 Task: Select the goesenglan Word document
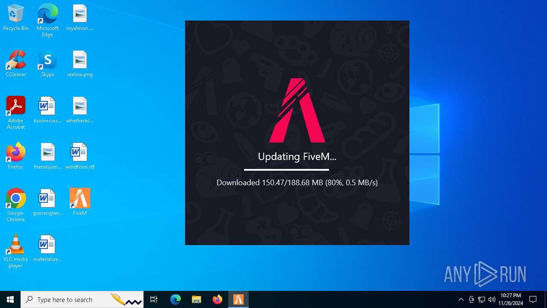tap(47, 203)
